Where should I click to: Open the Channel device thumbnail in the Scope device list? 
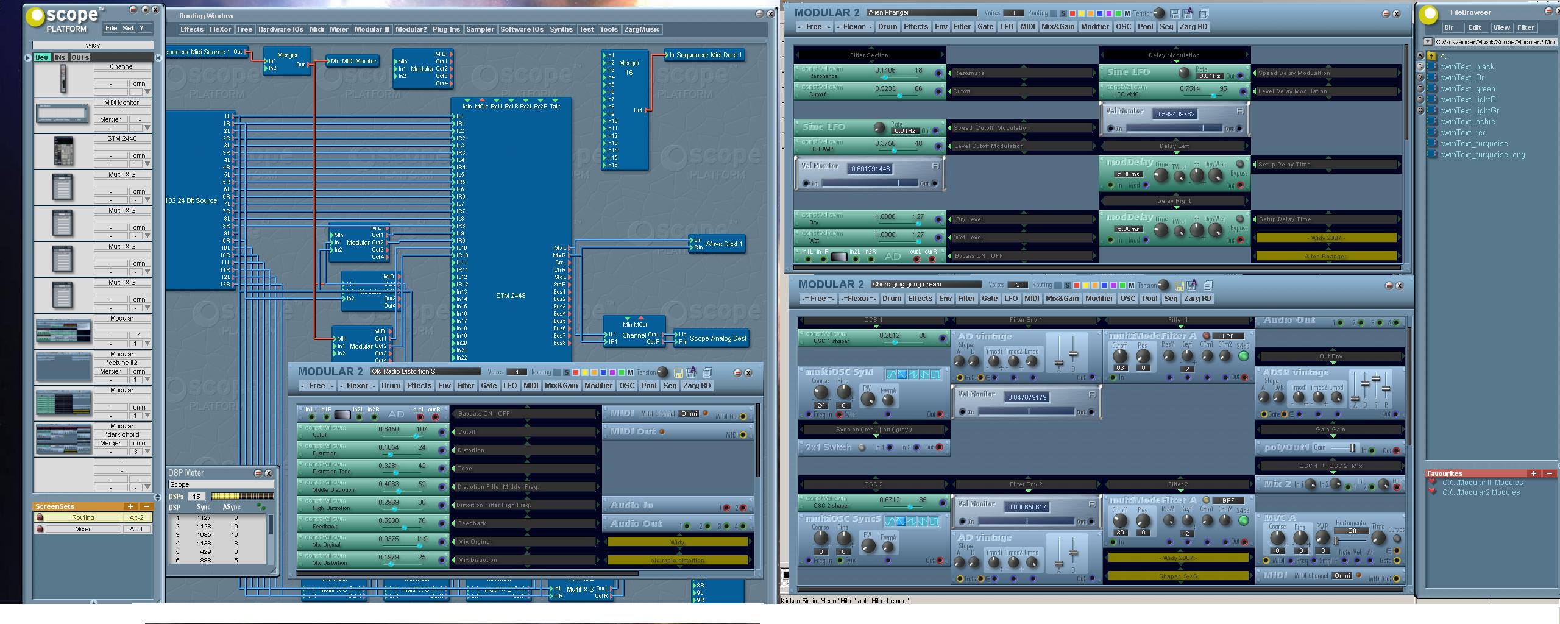tap(63, 79)
